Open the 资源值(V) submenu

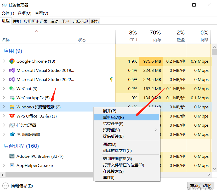[127, 130]
